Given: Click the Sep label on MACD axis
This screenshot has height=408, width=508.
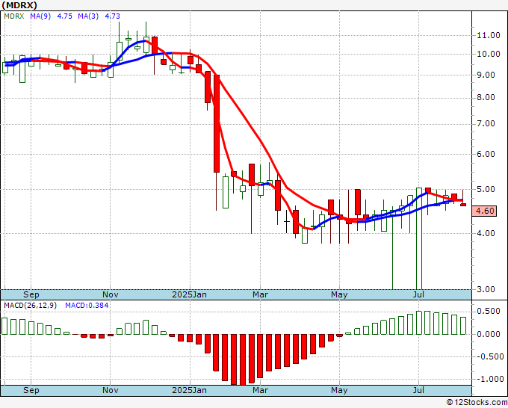Looking at the screenshot, I should click(31, 390).
